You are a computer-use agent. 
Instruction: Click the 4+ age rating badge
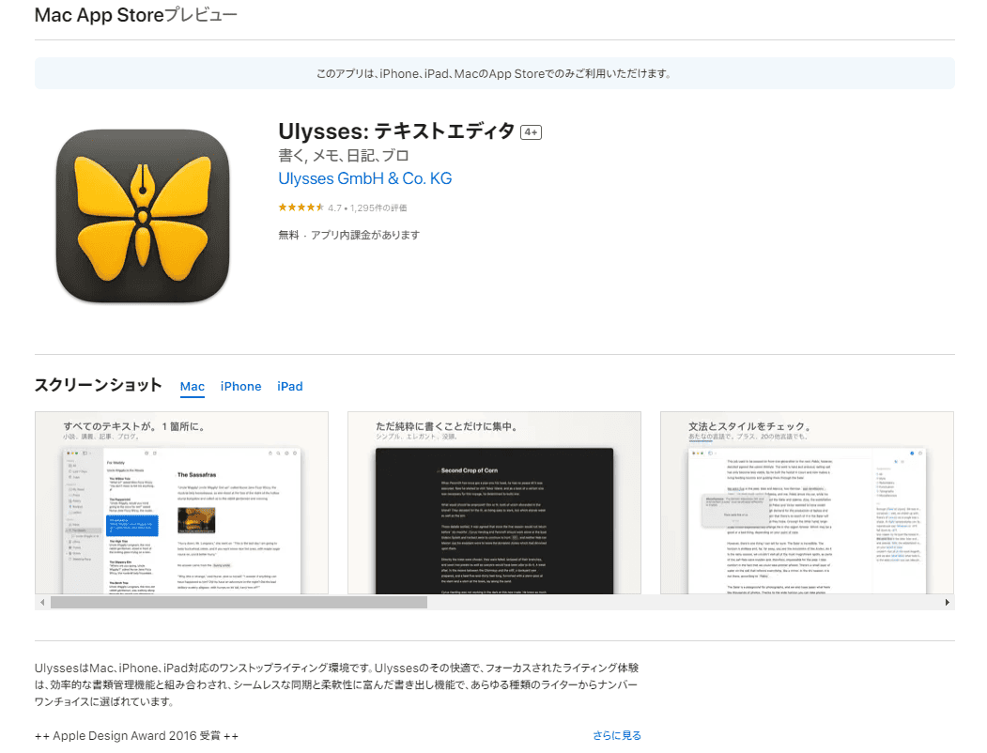531,132
